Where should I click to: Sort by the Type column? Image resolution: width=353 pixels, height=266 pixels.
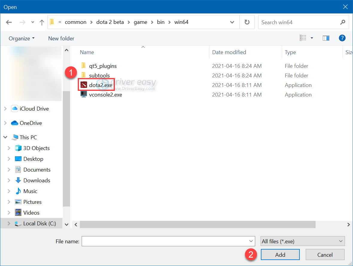click(x=290, y=52)
